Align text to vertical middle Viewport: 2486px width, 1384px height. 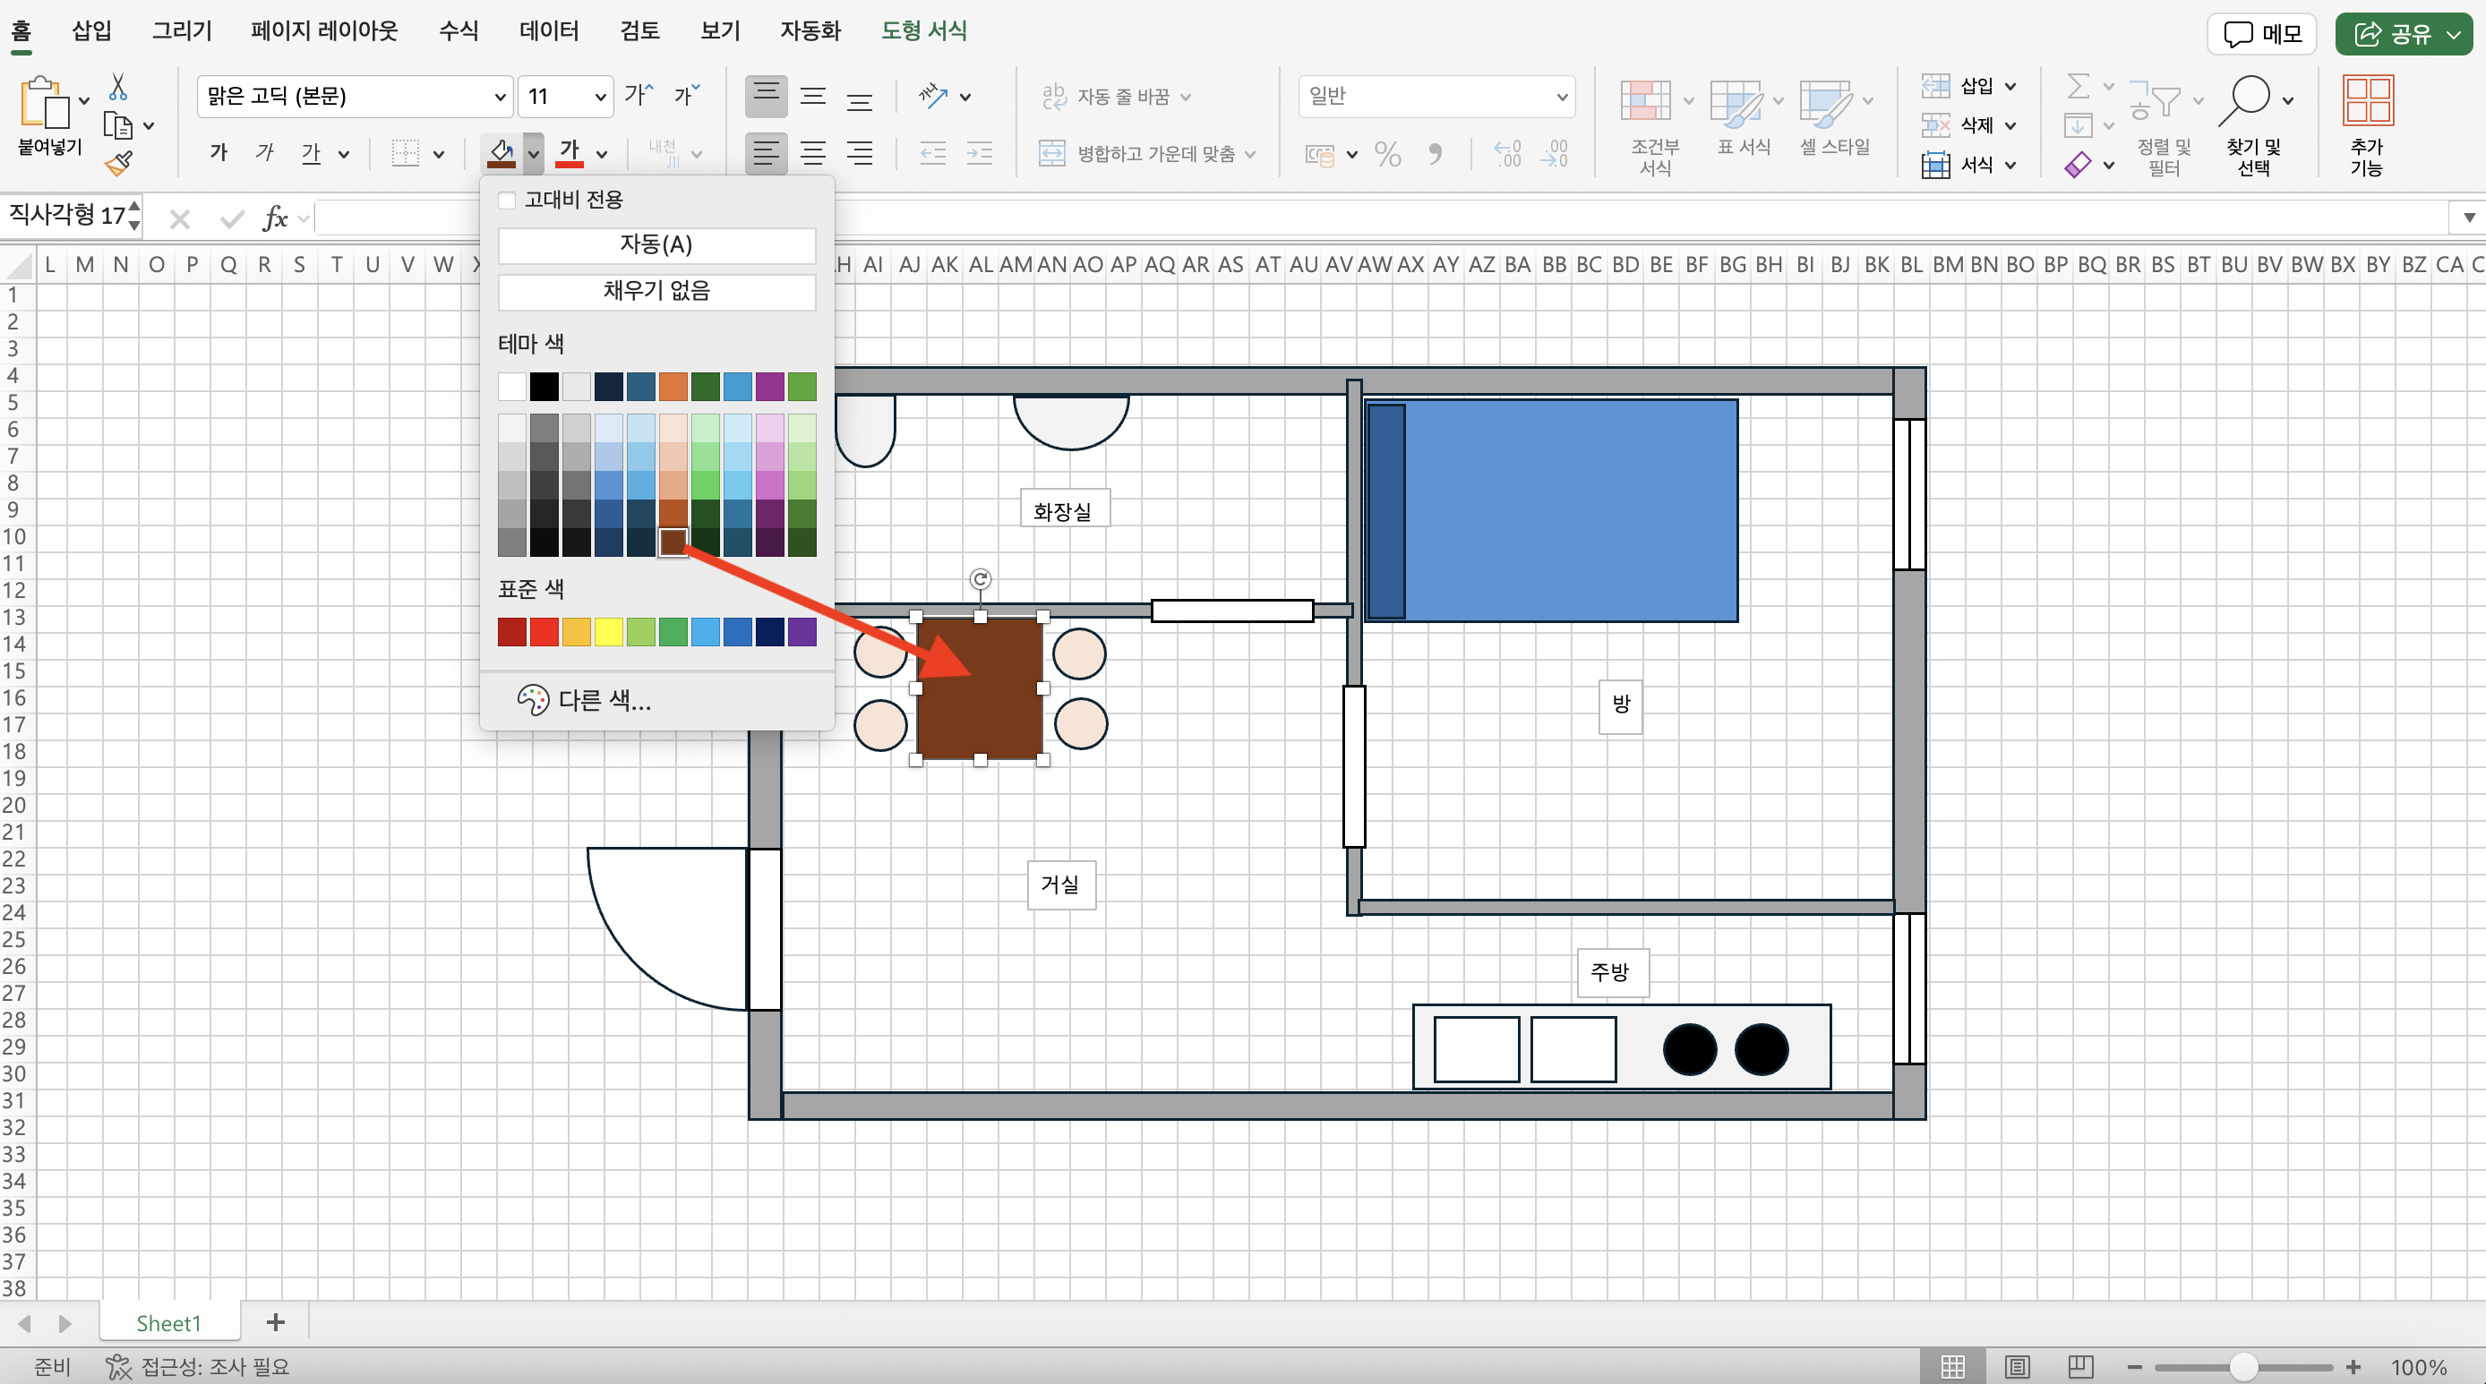[x=813, y=96]
